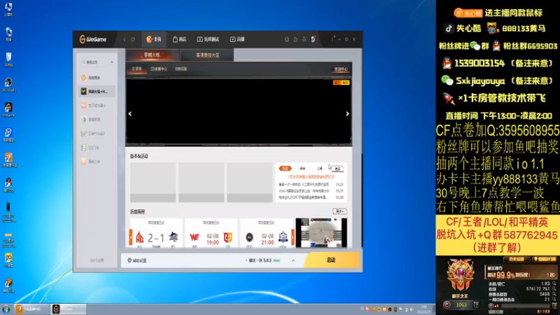Select the 公告 news category tab

tap(320, 168)
